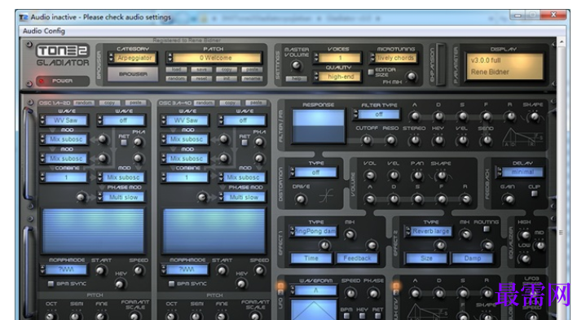The height and width of the screenshot is (320, 586).
Task: Click the patch load button
Action: [176, 69]
